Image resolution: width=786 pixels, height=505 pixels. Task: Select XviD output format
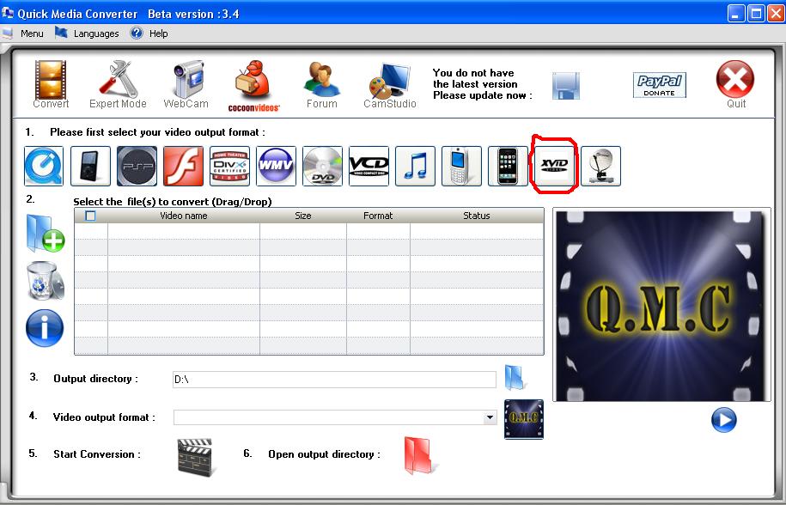pos(554,166)
